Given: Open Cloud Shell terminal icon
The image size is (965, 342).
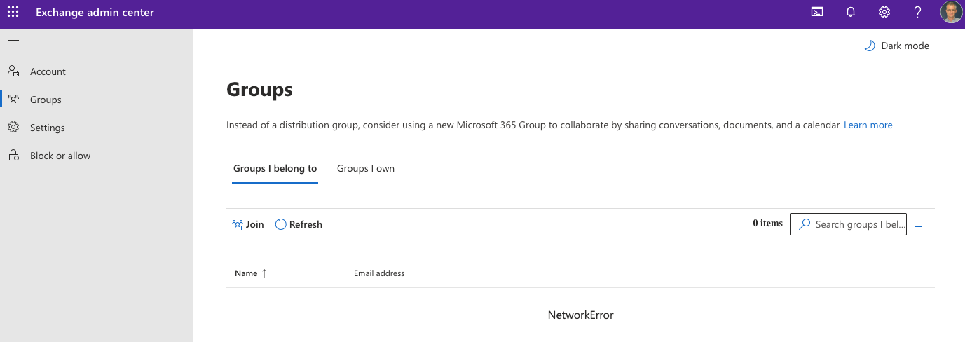Looking at the screenshot, I should pyautogui.click(x=817, y=12).
